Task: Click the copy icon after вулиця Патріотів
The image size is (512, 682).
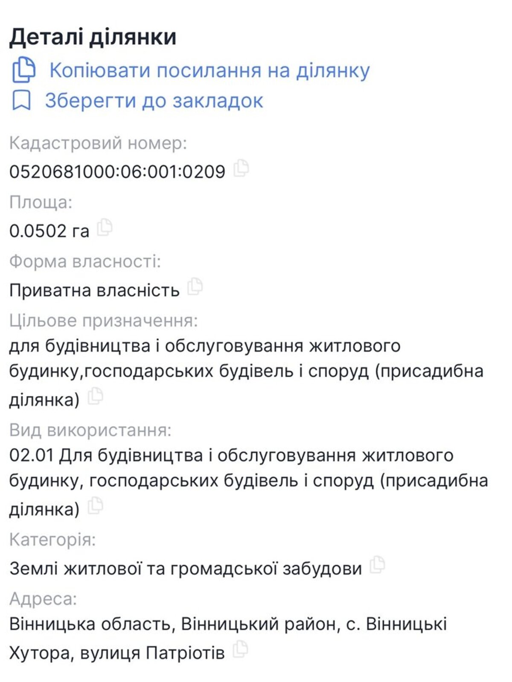Action: pyautogui.click(x=240, y=650)
